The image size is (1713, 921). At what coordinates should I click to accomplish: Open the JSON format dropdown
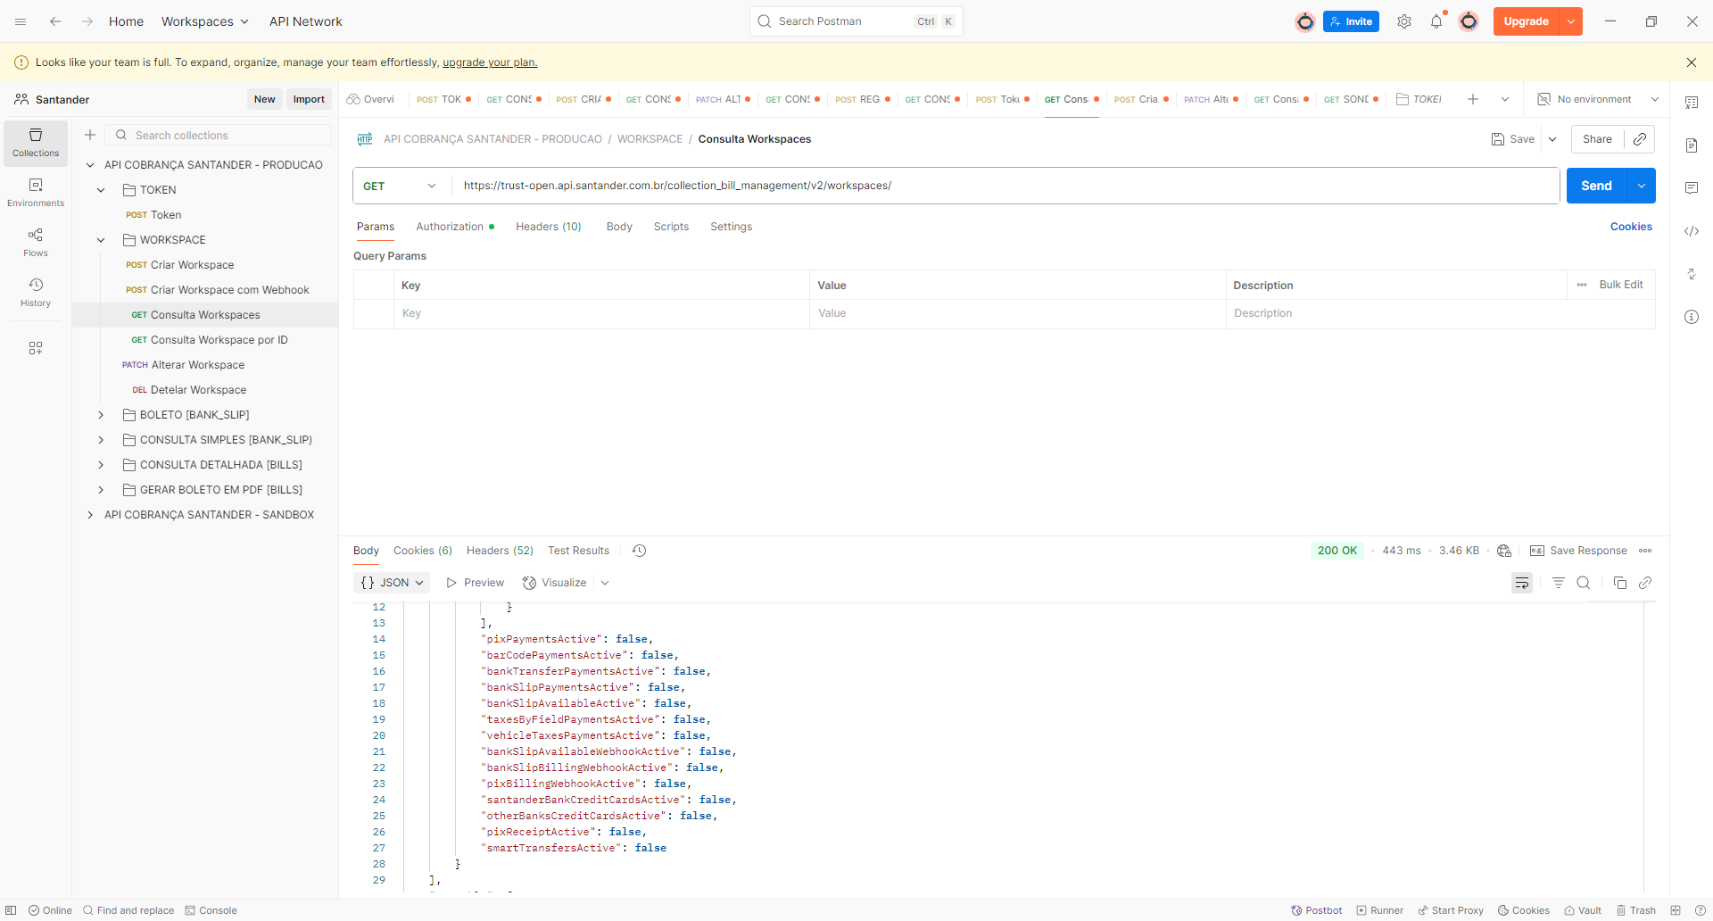(393, 583)
